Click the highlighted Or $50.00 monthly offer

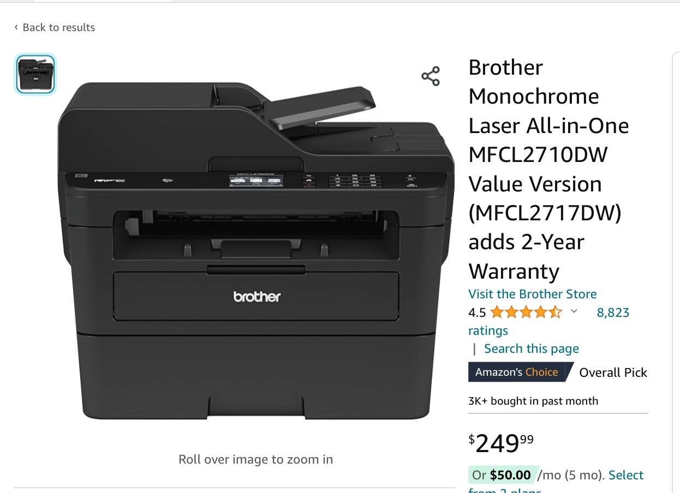click(x=502, y=475)
